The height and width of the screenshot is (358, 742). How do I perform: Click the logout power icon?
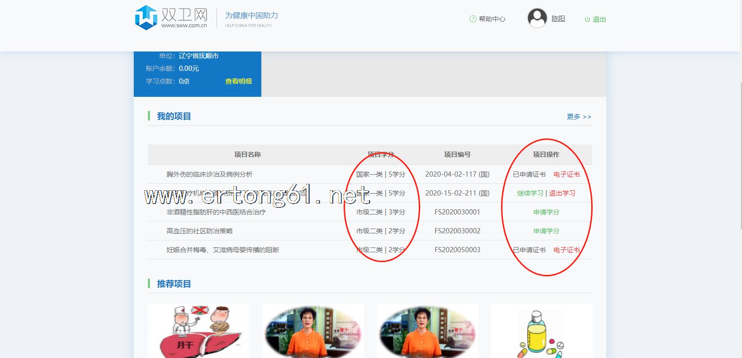pos(587,19)
